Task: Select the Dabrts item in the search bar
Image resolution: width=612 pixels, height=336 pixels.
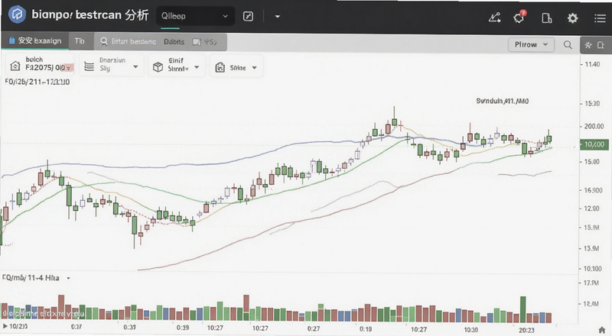Action: tap(174, 42)
